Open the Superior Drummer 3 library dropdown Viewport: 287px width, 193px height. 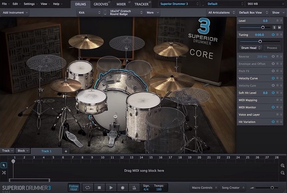179,4
